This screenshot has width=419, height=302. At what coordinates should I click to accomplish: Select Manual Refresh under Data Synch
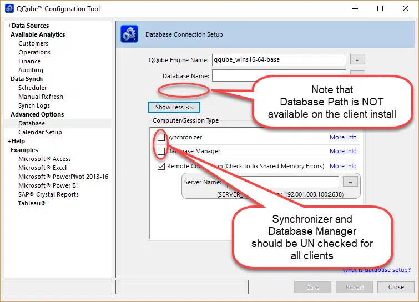[41, 97]
